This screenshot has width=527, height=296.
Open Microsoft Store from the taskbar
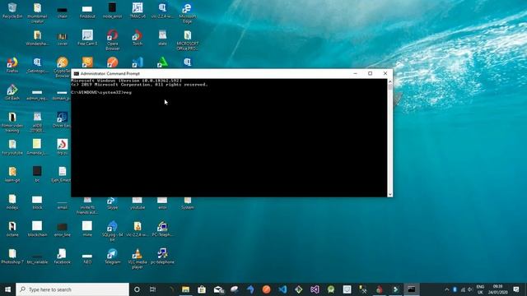202,289
